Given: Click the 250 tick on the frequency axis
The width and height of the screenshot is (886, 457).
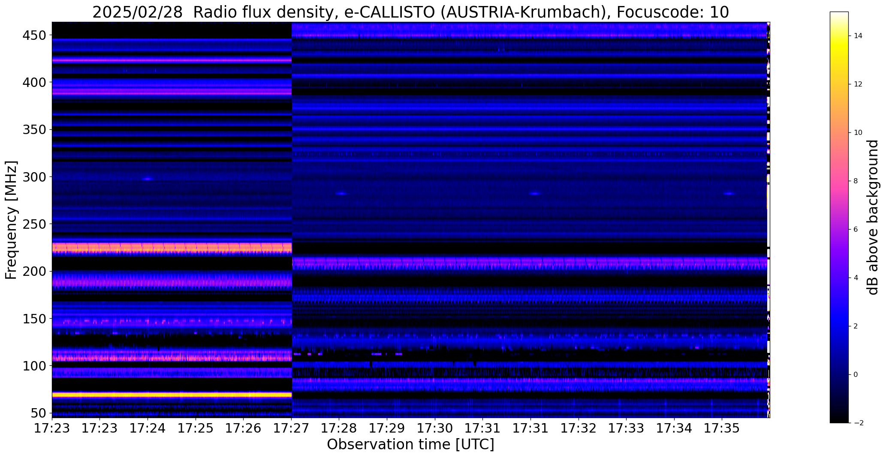Looking at the screenshot, I should [33, 224].
